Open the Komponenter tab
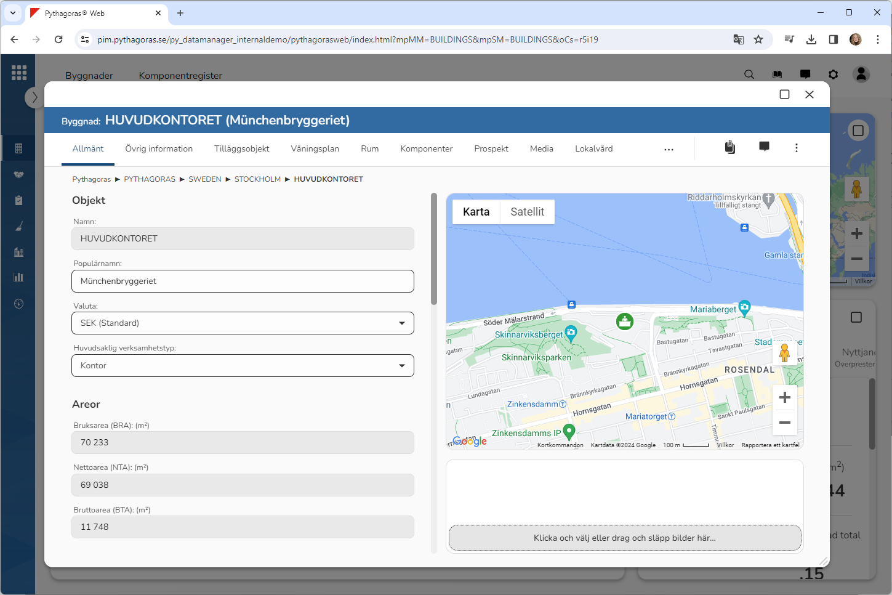Viewport: 892px width, 595px height. (x=426, y=149)
